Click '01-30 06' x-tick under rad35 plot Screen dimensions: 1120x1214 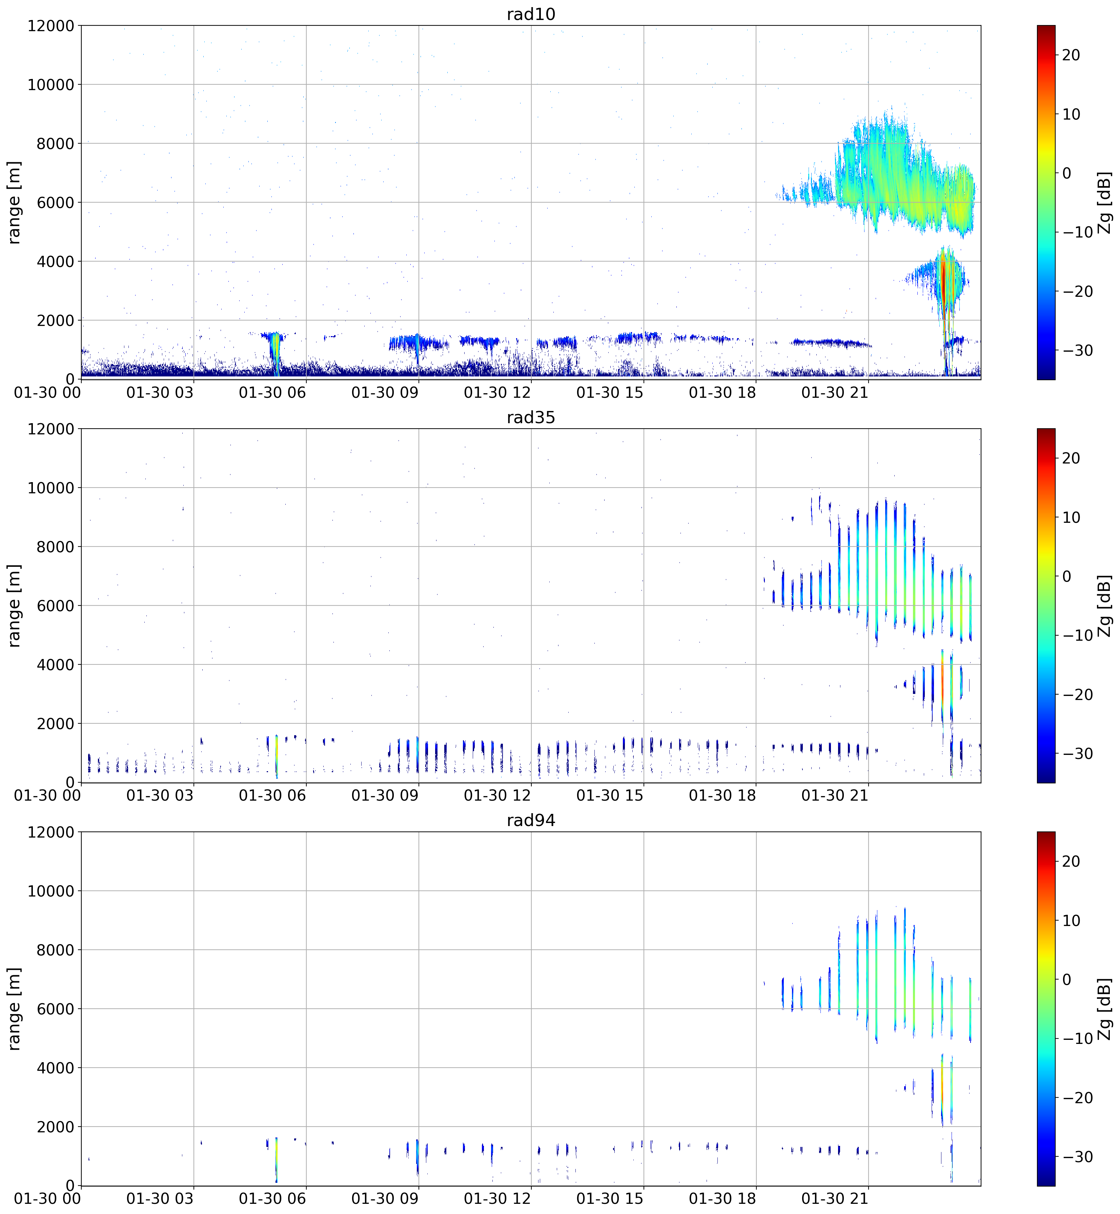pyautogui.click(x=272, y=796)
